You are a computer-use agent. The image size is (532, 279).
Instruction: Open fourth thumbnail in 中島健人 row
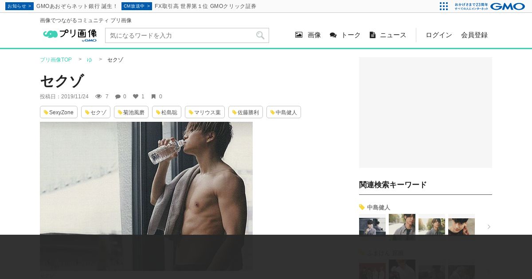pyautogui.click(x=462, y=227)
